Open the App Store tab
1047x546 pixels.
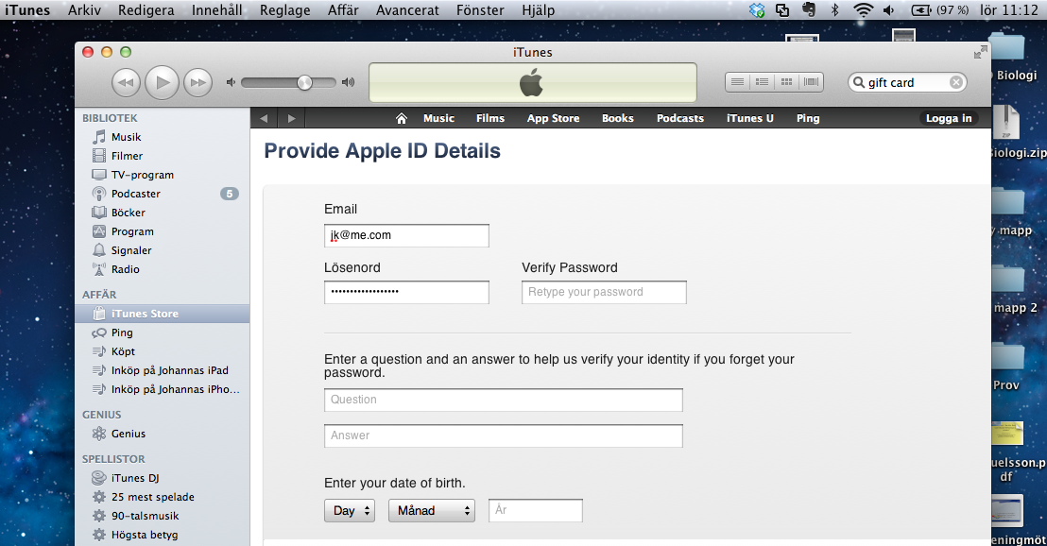(553, 118)
